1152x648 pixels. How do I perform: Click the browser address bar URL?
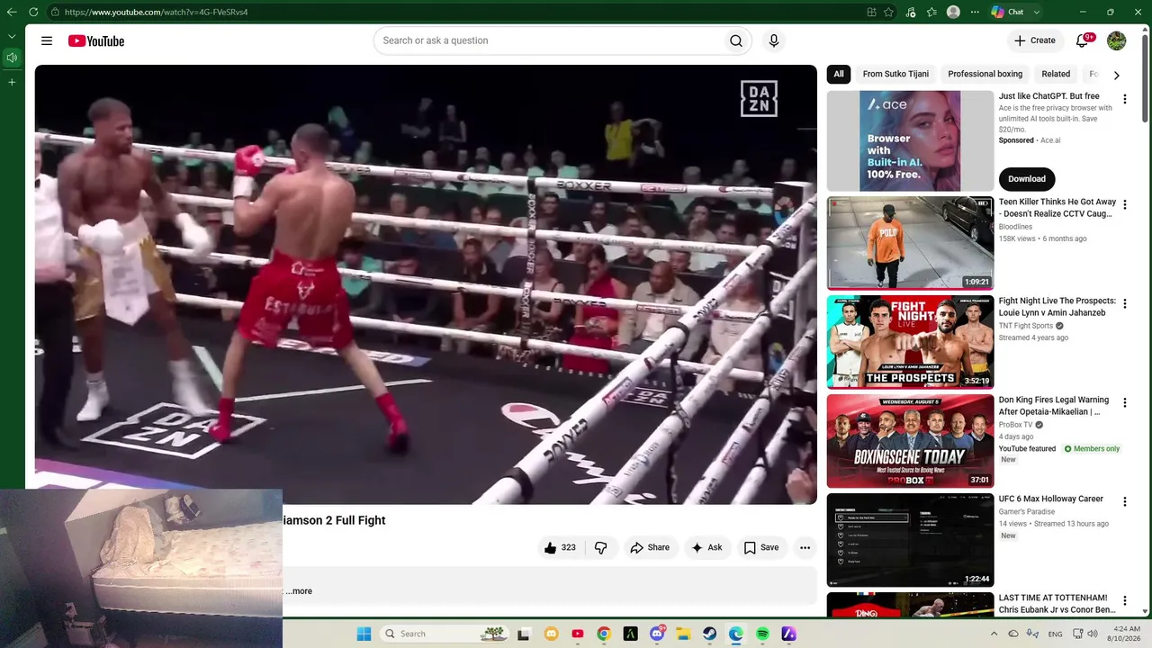(157, 12)
